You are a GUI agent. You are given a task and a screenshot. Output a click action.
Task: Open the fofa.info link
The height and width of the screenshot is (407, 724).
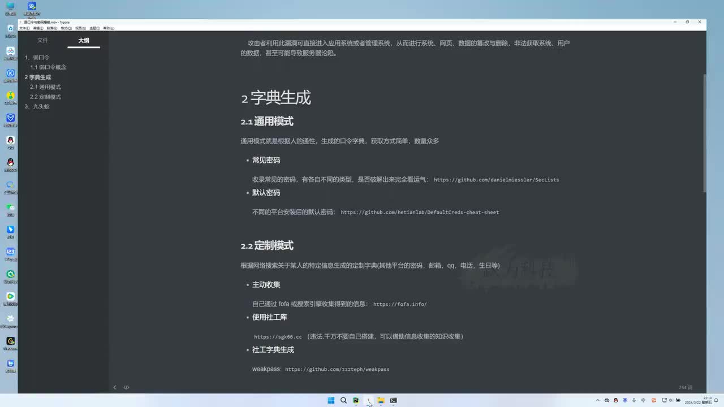coord(400,304)
